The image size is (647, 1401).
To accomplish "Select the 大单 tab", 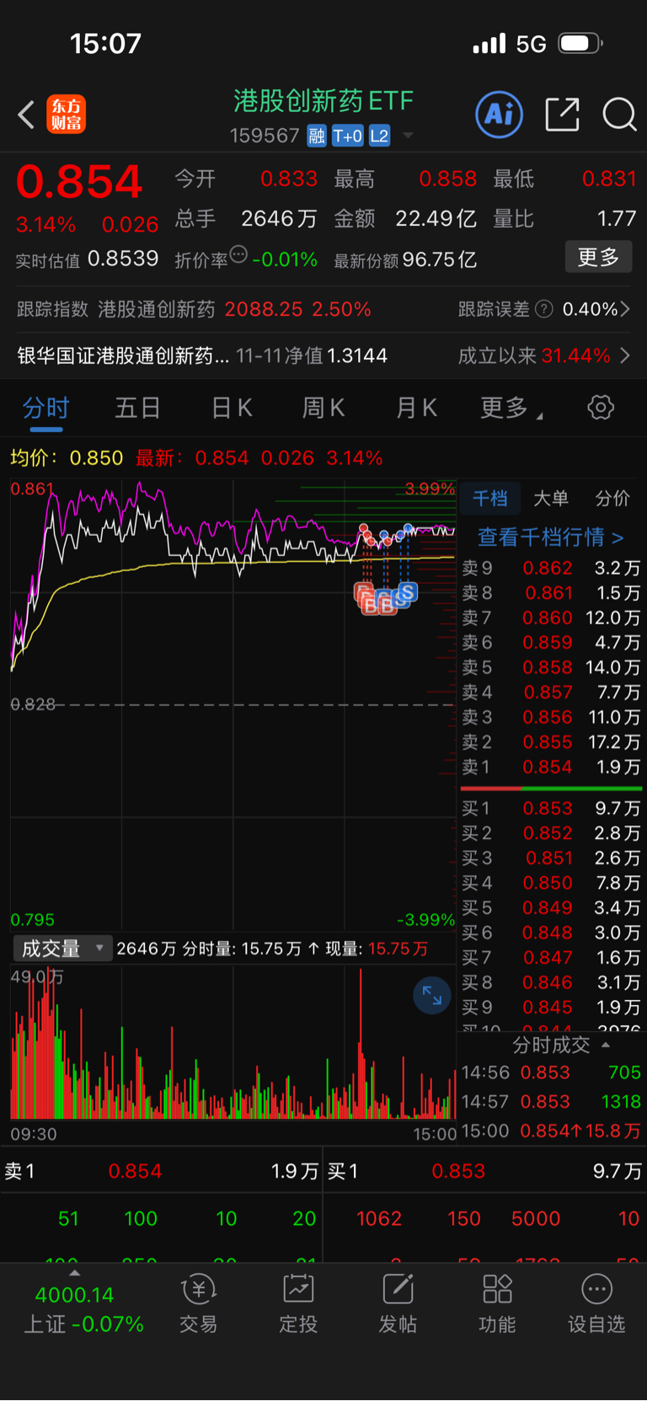I will point(551,499).
